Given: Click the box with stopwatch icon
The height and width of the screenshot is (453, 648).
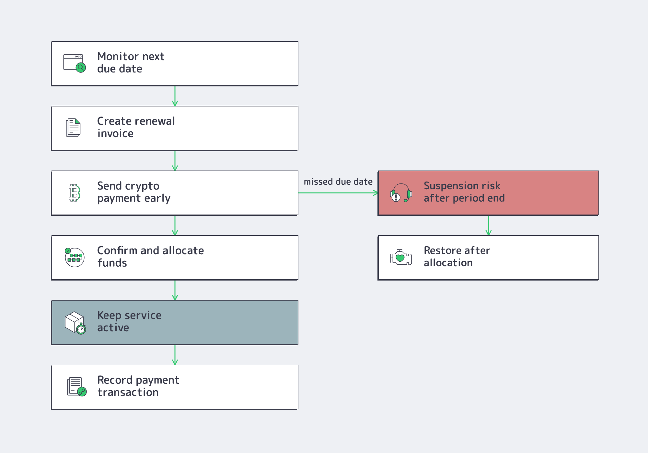Looking at the screenshot, I should [75, 323].
